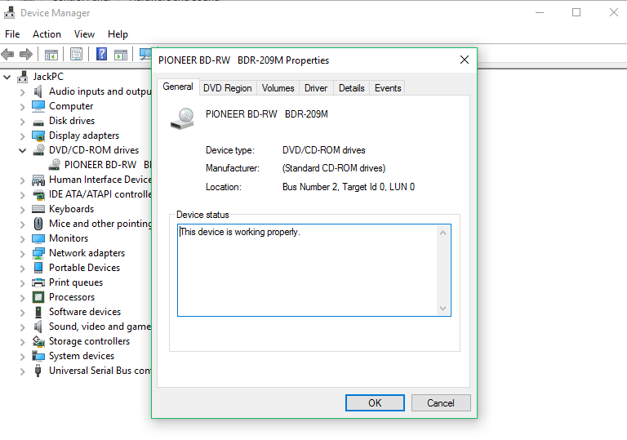Click the Processors chip icon in the tree
The height and width of the screenshot is (440, 627).
(x=38, y=297)
